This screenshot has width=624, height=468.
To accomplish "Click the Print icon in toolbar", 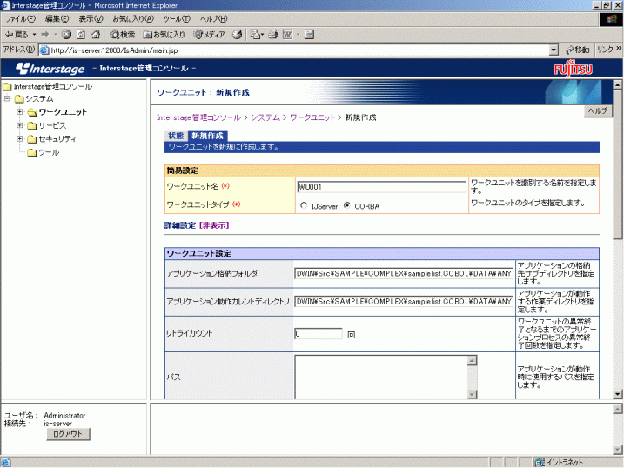I will coord(273,35).
